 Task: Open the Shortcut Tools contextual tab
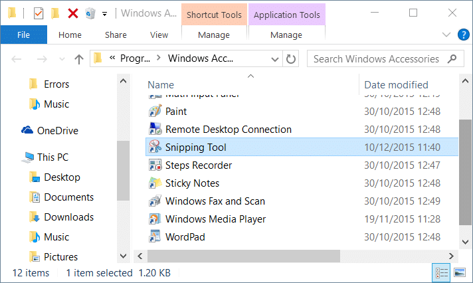pyautogui.click(x=214, y=15)
